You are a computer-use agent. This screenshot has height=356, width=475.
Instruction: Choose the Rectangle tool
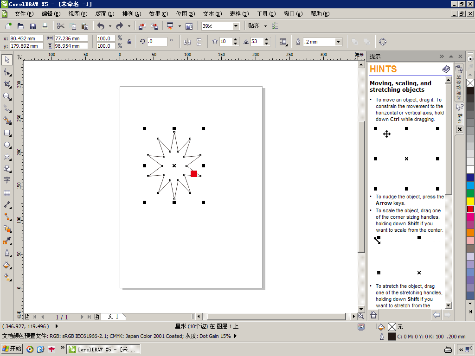7,133
